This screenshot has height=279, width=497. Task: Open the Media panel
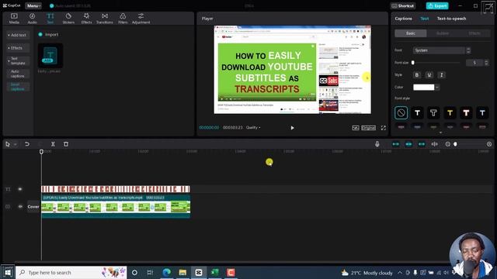tap(14, 19)
